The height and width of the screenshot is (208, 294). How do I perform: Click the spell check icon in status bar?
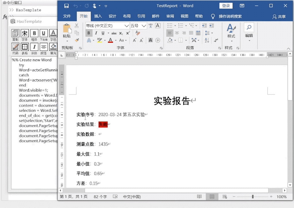point(115,196)
